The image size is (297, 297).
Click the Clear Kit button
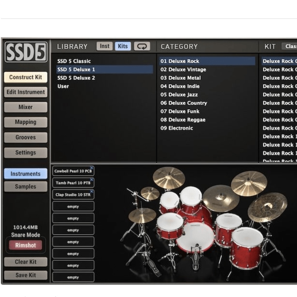coord(26,262)
